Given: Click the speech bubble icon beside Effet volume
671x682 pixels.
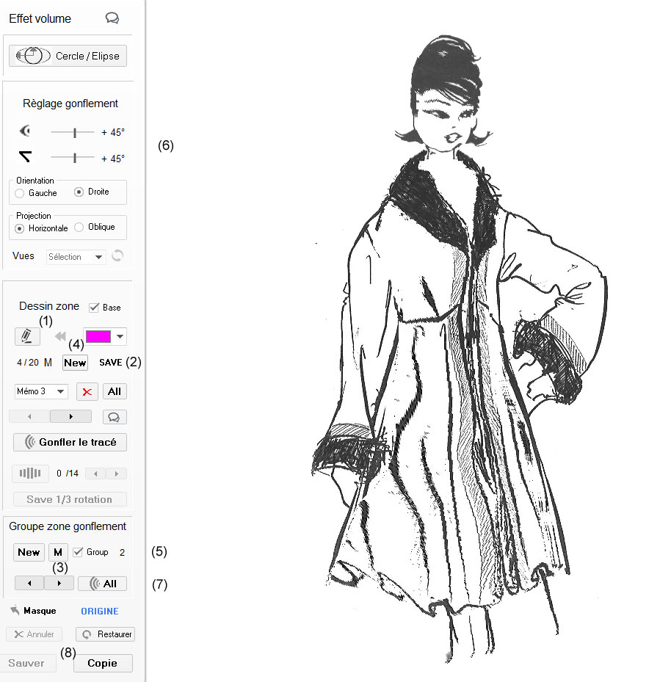Looking at the screenshot, I should point(112,18).
